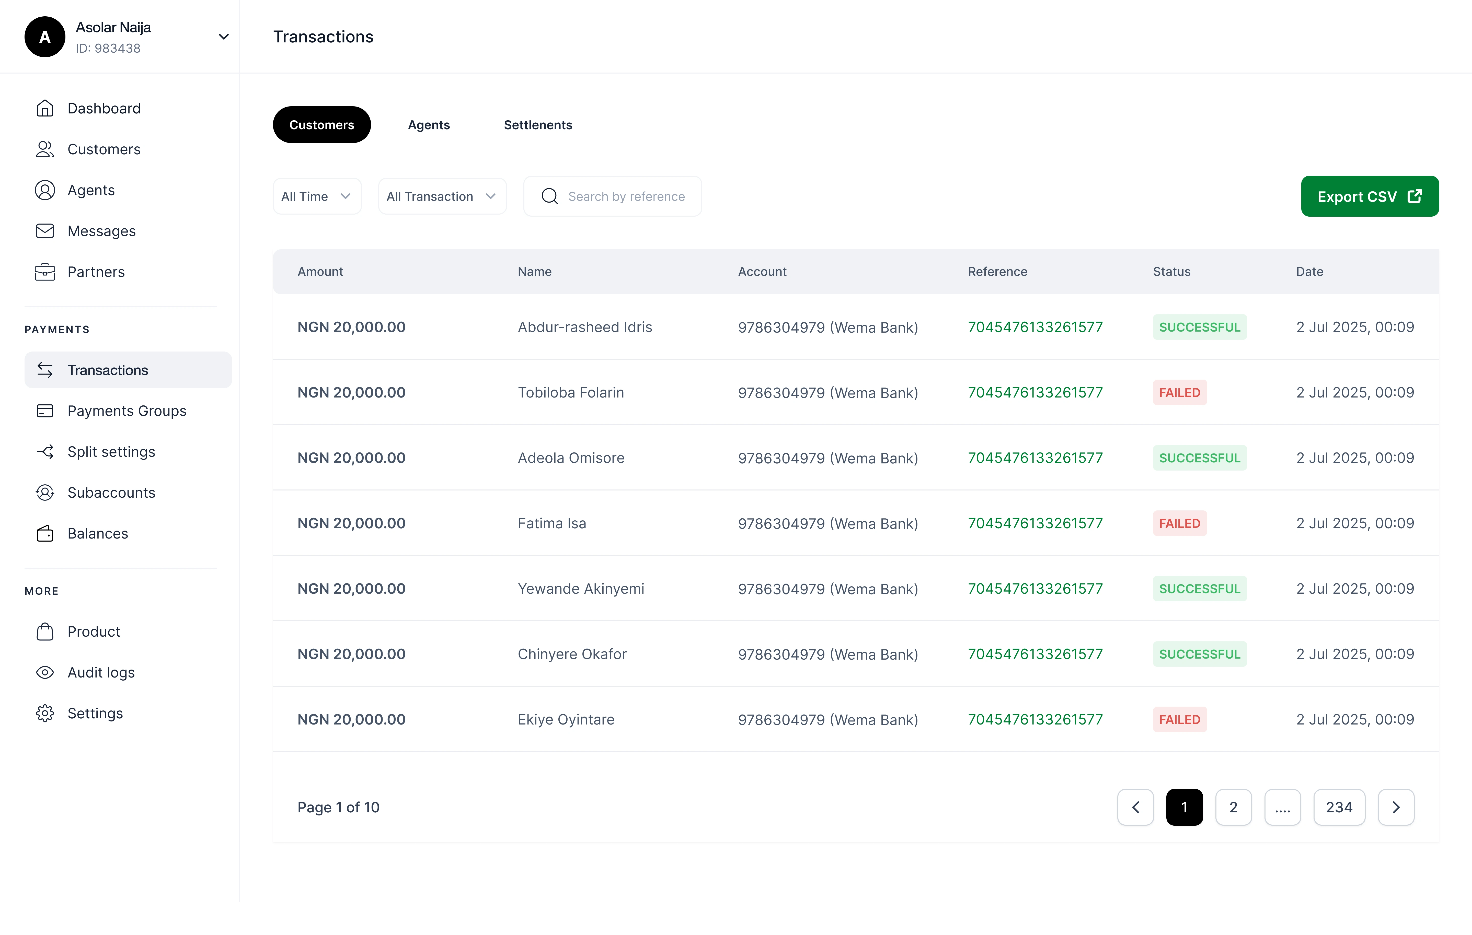Expand the Asolar Naija account switcher

[224, 37]
